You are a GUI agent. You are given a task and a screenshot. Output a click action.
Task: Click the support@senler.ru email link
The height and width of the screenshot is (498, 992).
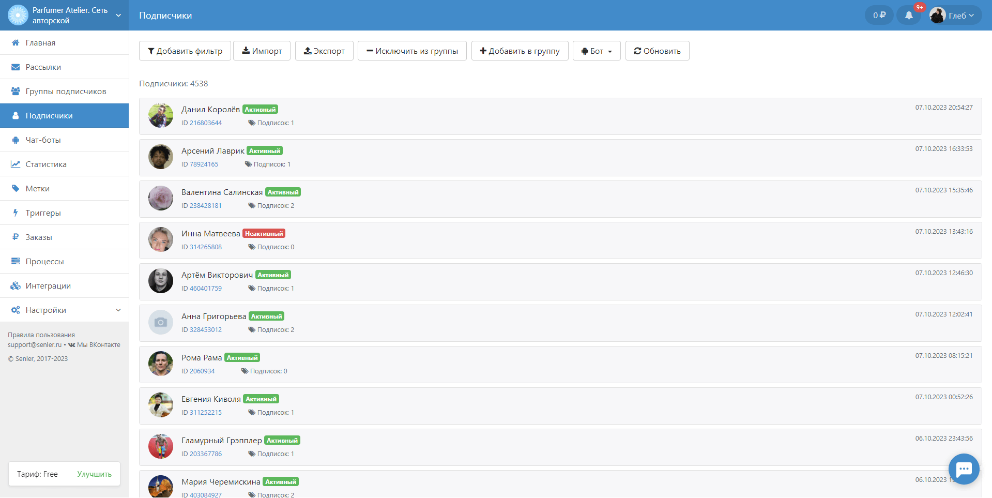(x=35, y=344)
